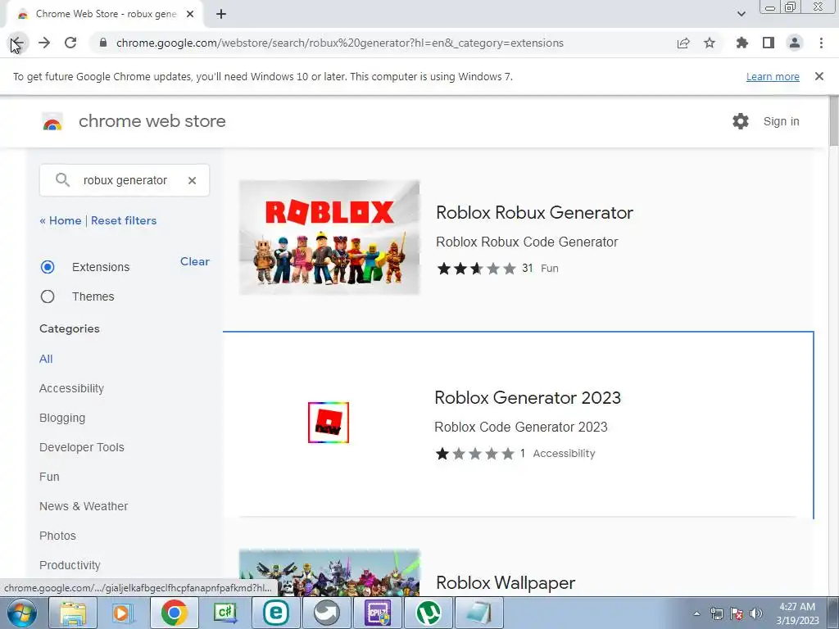
Task: Open the Roblox Generator 2023 icon
Action: (x=329, y=423)
